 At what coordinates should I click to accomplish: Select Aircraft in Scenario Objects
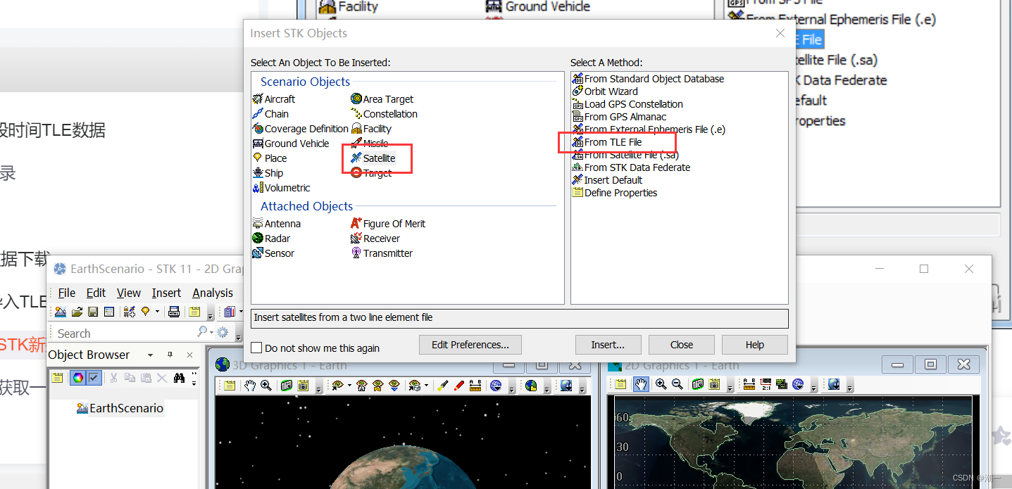[274, 99]
